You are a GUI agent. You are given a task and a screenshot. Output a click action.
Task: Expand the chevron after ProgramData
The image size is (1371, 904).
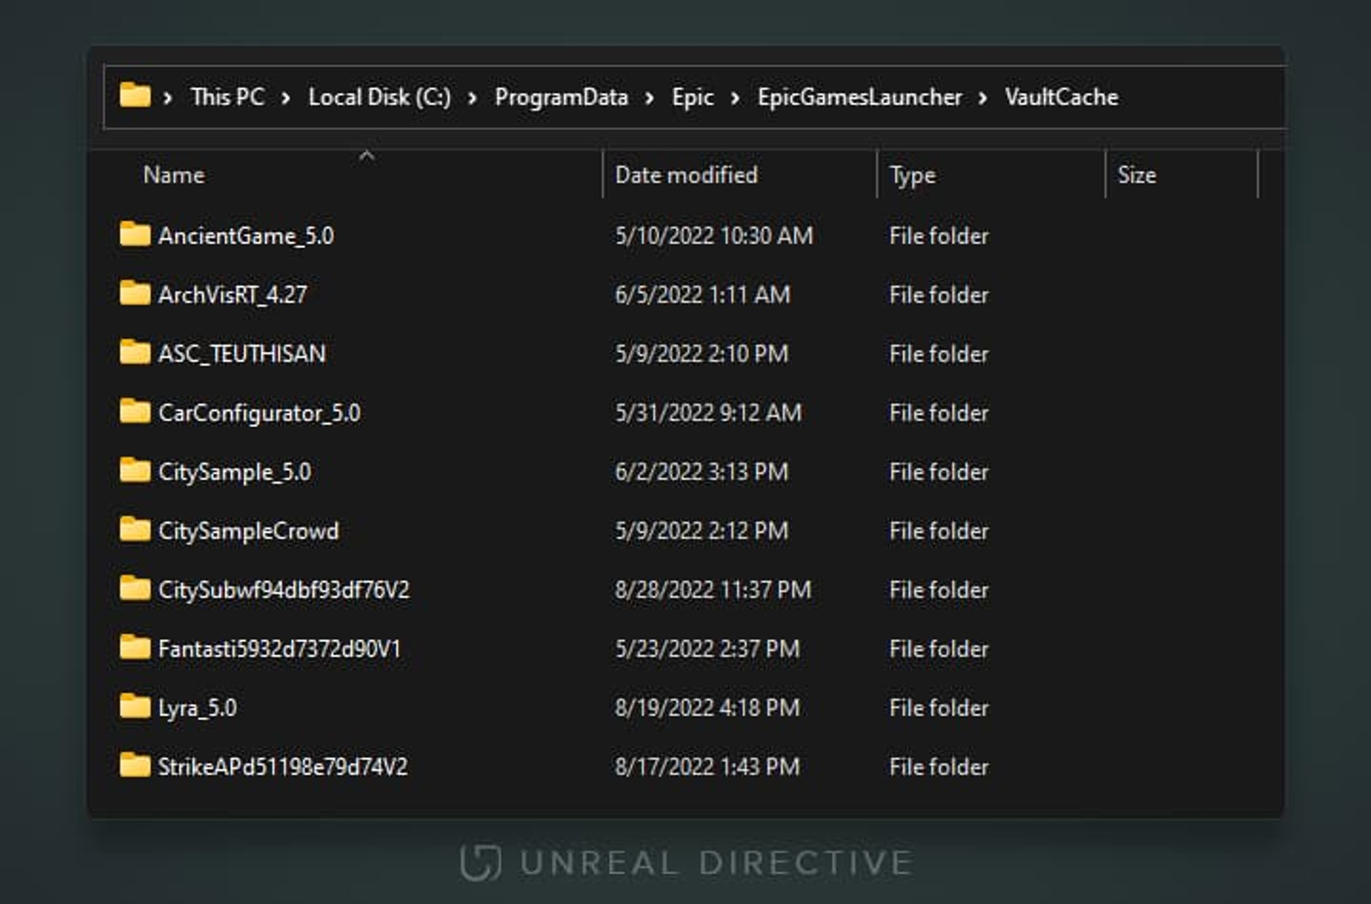pyautogui.click(x=650, y=97)
